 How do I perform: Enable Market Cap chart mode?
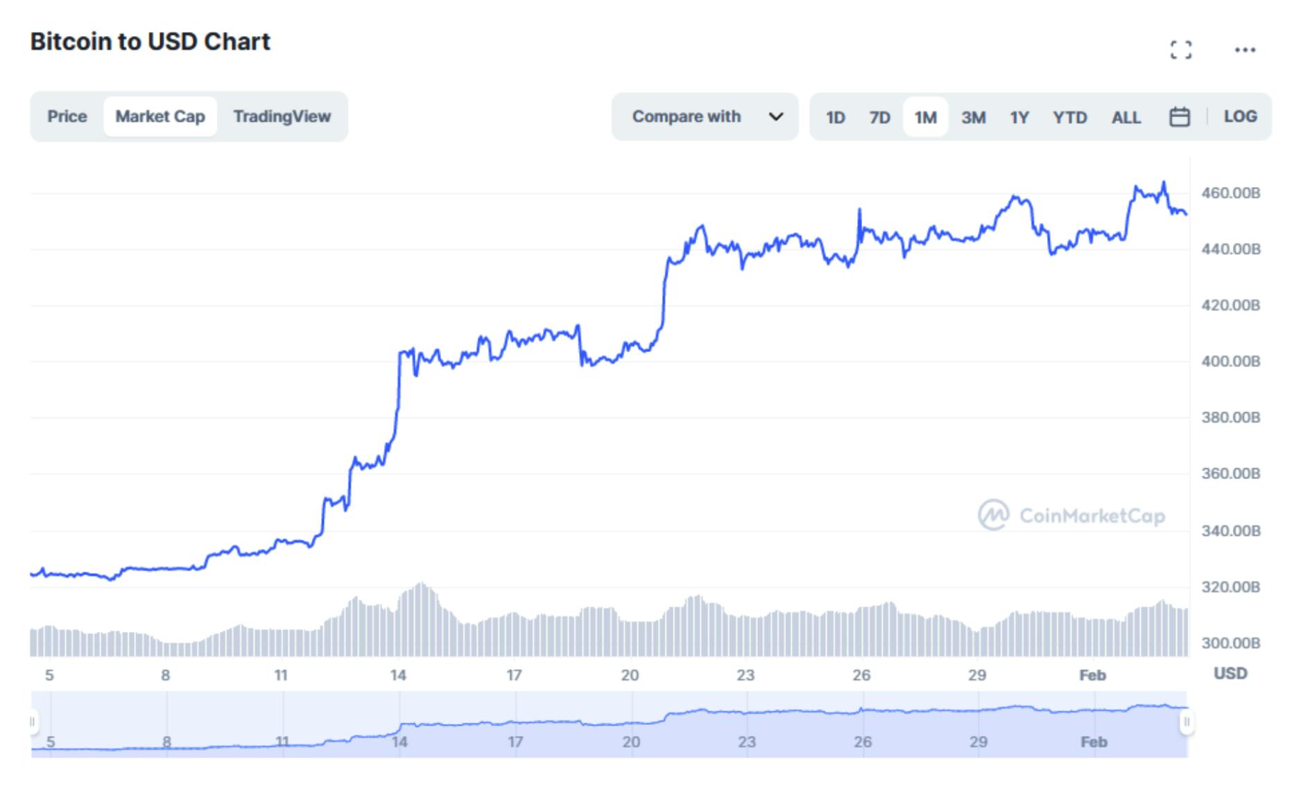point(160,116)
